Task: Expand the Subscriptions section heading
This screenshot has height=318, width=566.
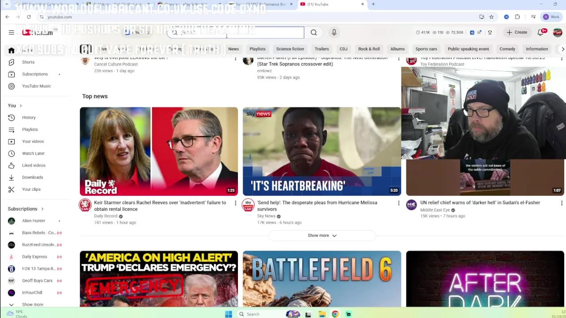Action: click(x=26, y=209)
